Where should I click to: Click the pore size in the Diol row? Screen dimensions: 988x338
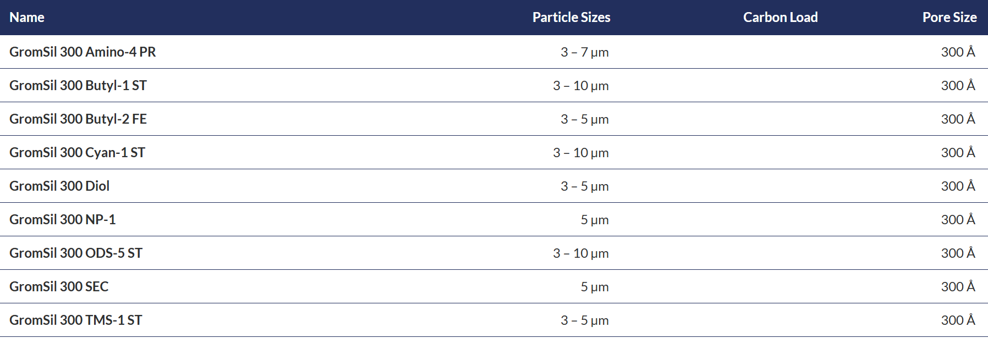958,186
